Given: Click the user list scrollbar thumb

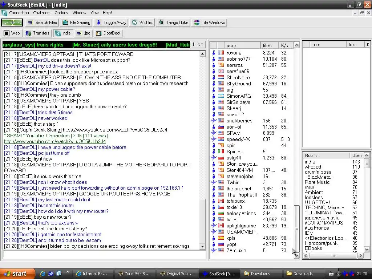Looking at the screenshot, I should pyautogui.click(x=296, y=229).
